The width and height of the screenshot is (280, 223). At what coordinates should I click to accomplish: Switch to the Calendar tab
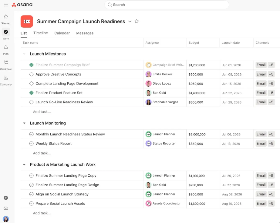(x=62, y=33)
